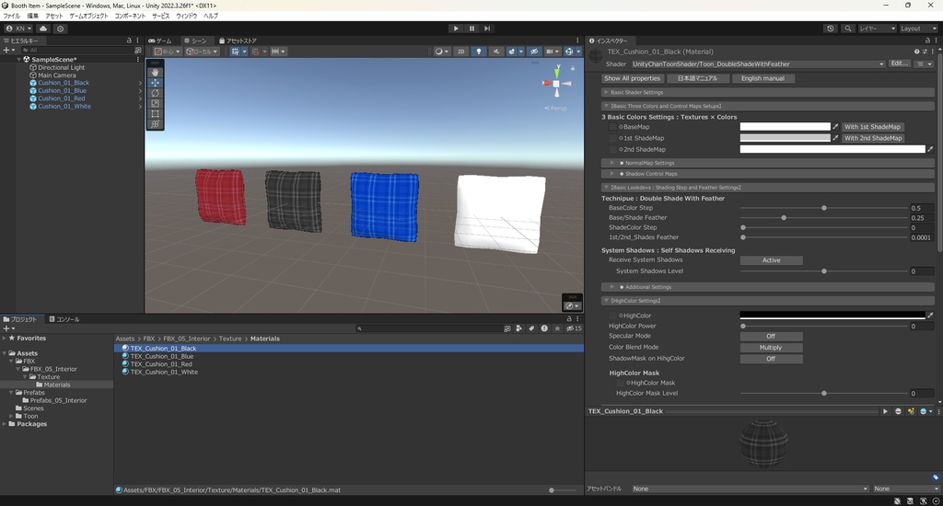The image size is (943, 506).
Task: Toggle hidden packages count icon showing 15
Action: point(574,328)
